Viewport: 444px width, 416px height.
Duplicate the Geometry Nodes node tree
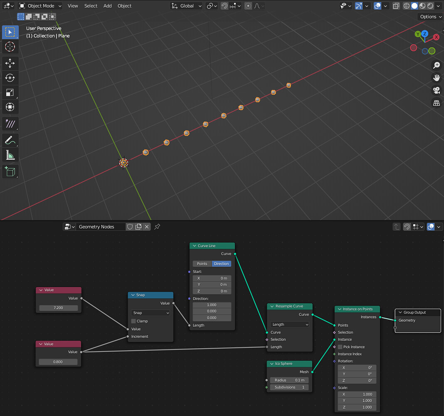(x=138, y=227)
